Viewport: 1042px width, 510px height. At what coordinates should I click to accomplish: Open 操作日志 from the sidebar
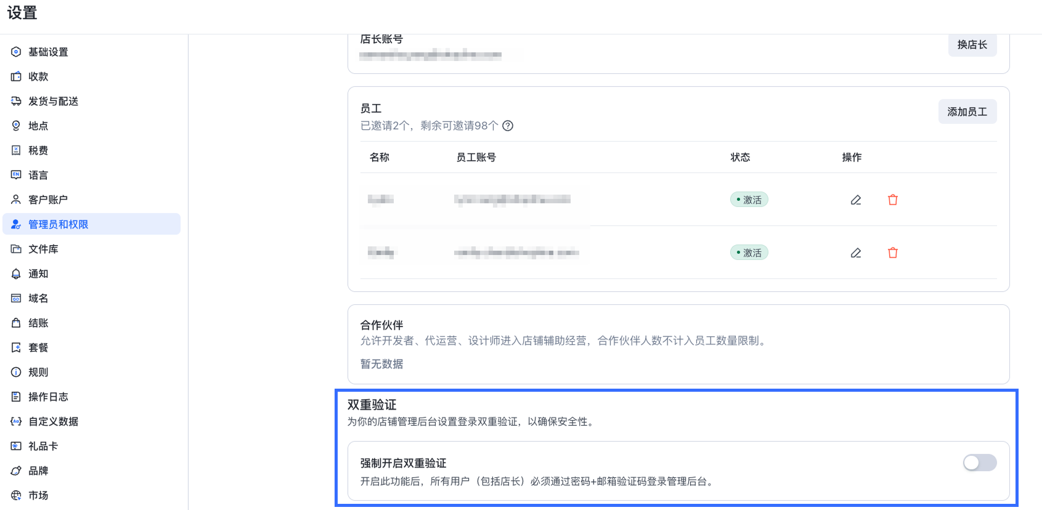[91, 397]
